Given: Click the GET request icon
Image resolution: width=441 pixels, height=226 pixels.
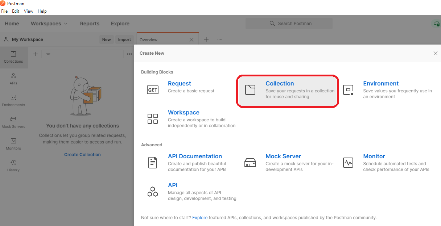Looking at the screenshot, I should [x=153, y=90].
